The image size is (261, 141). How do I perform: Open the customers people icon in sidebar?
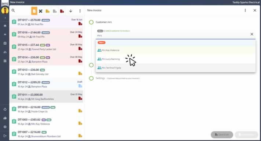pyautogui.click(x=5, y=52)
